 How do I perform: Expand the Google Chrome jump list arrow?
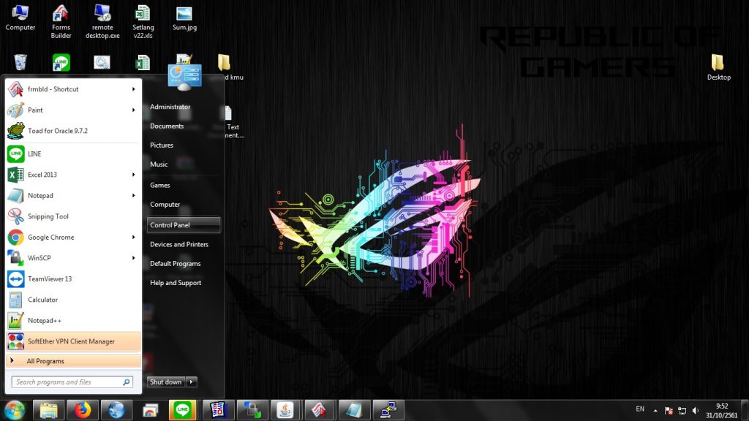click(134, 238)
